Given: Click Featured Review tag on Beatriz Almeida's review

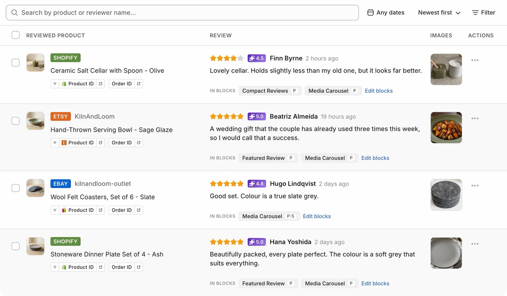Looking at the screenshot, I should coord(268,158).
